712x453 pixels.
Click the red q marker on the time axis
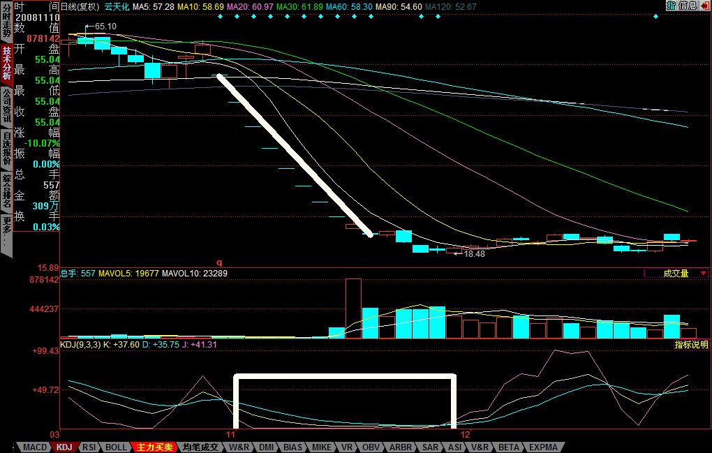[218, 262]
